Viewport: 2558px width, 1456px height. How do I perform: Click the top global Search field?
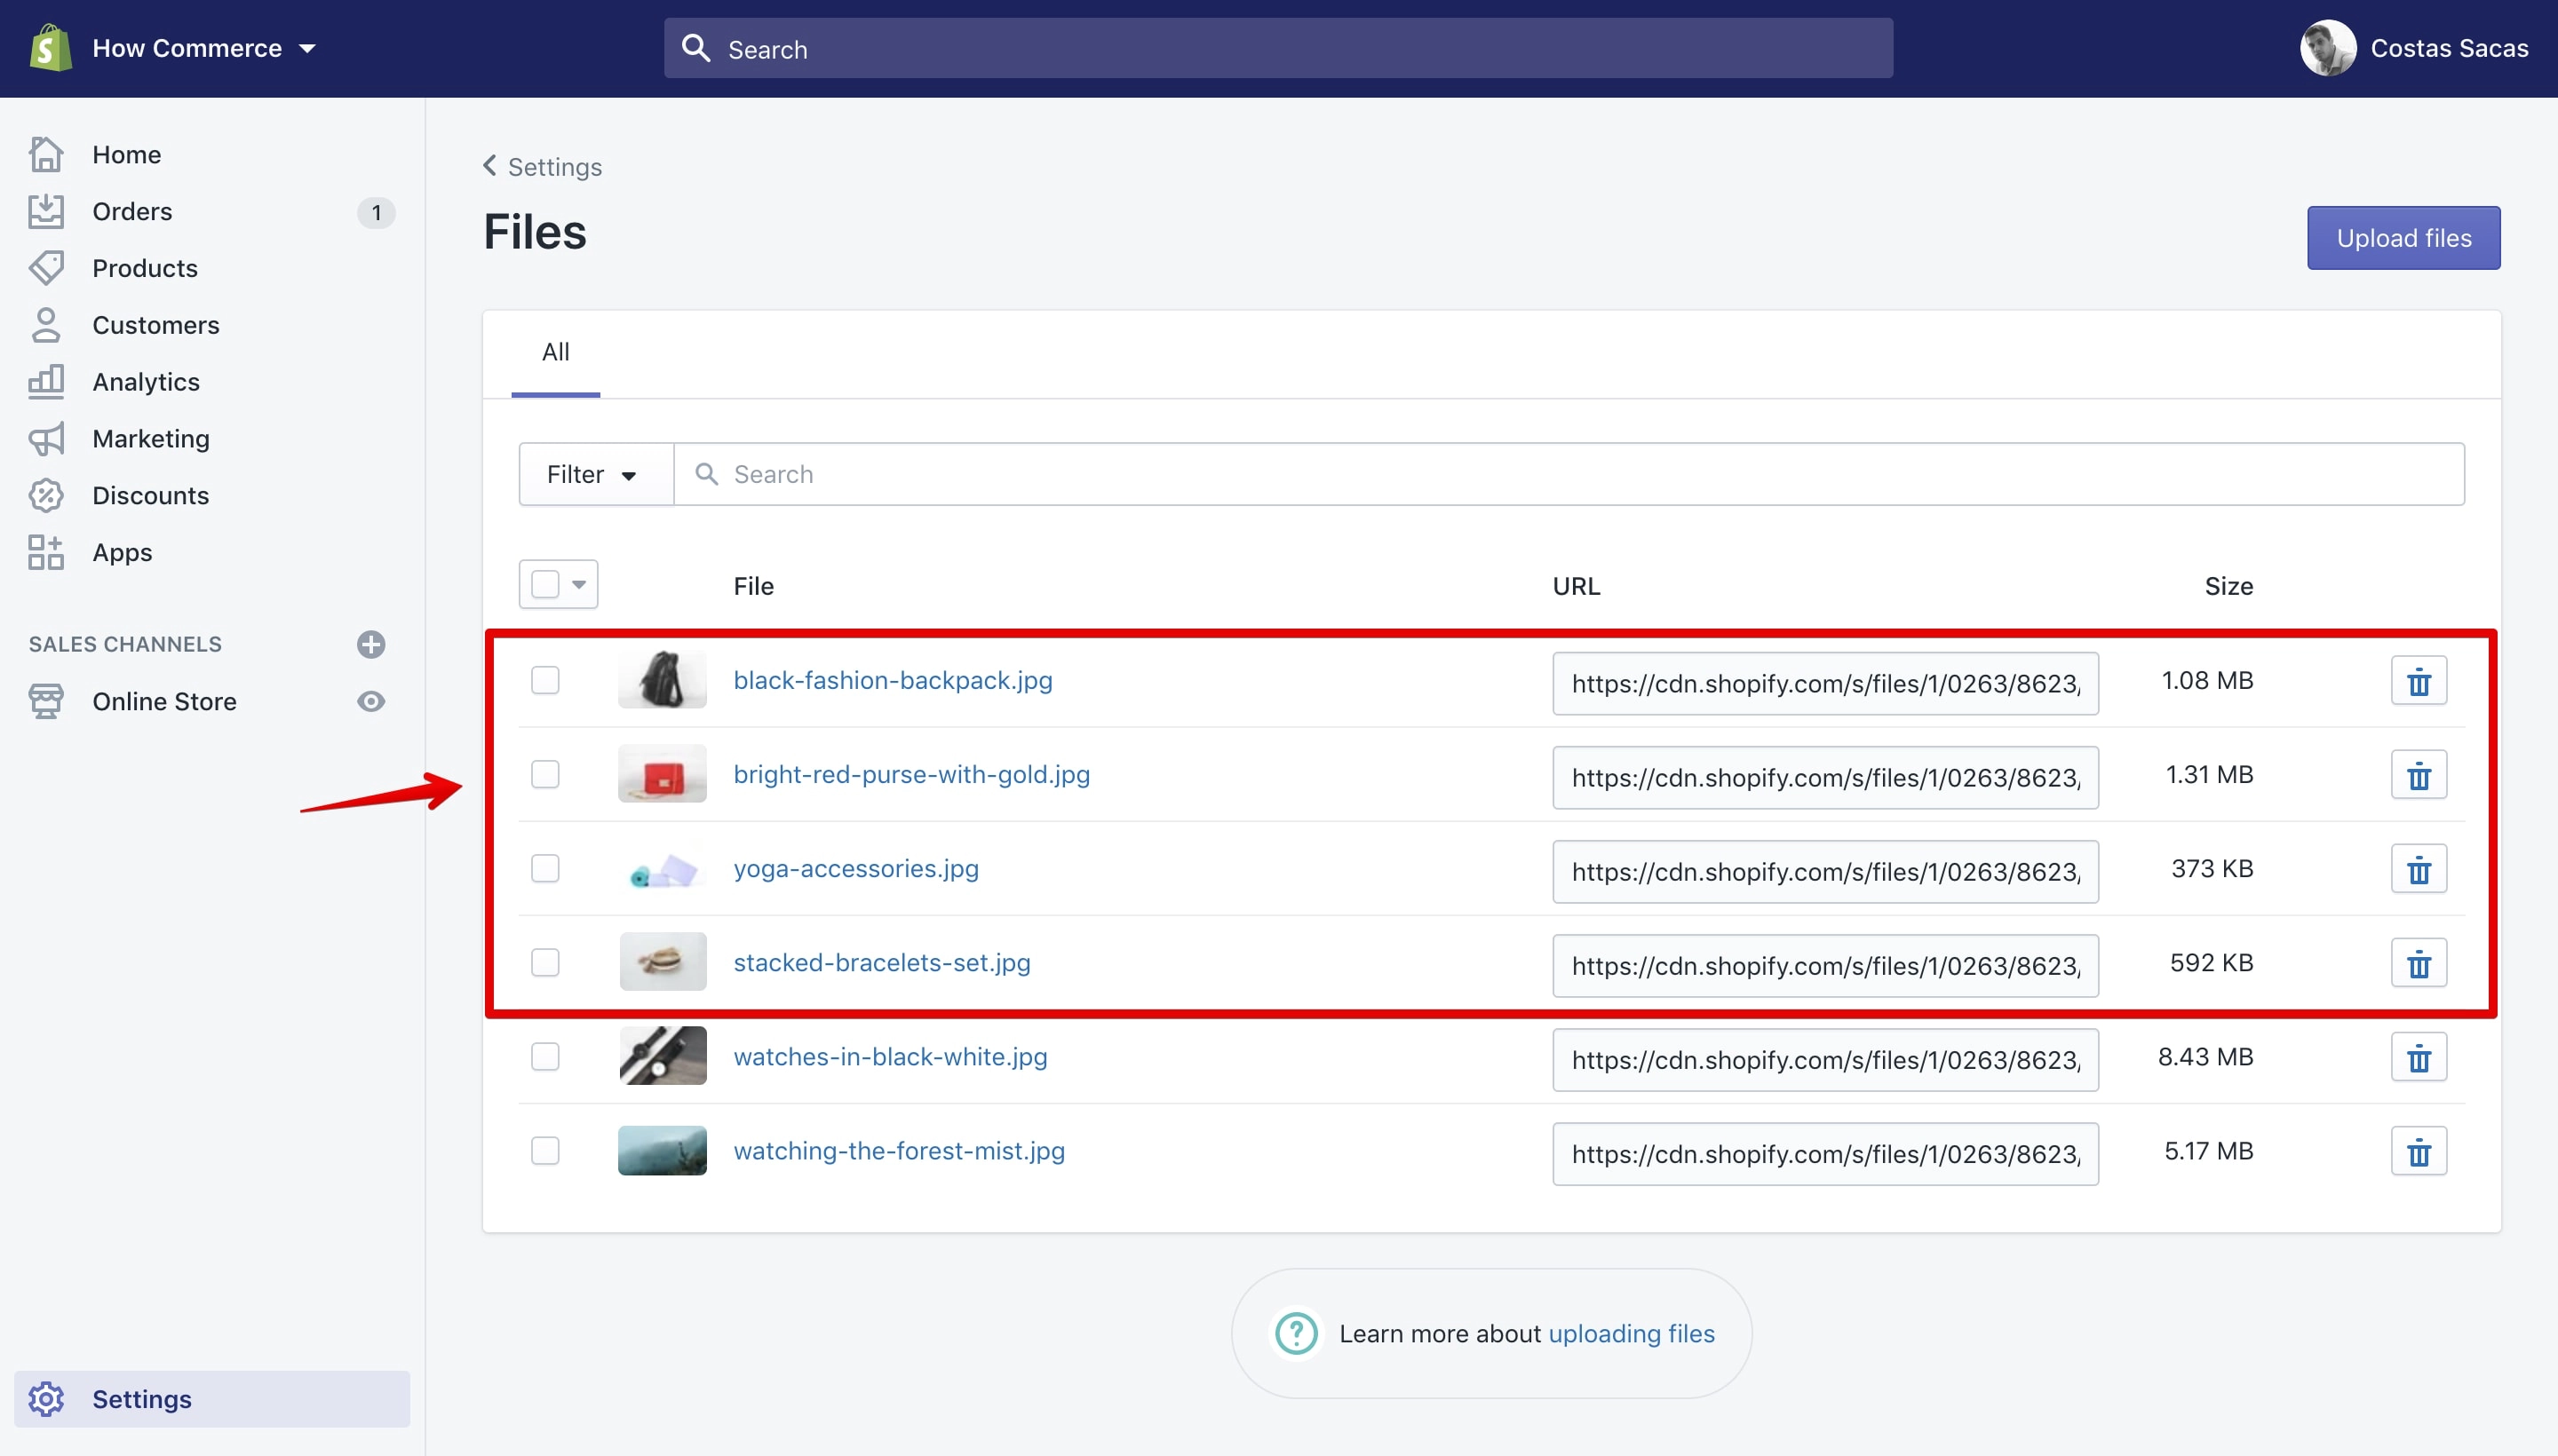(1278, 48)
